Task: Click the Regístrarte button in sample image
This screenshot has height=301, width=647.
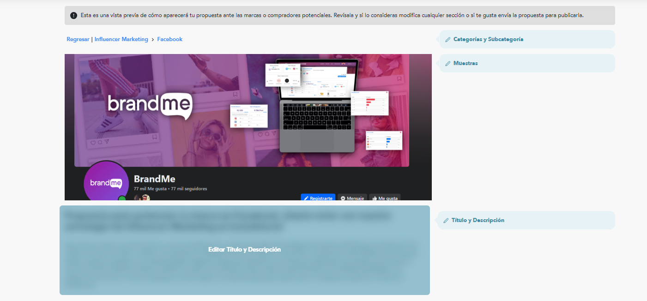Action: pos(318,198)
